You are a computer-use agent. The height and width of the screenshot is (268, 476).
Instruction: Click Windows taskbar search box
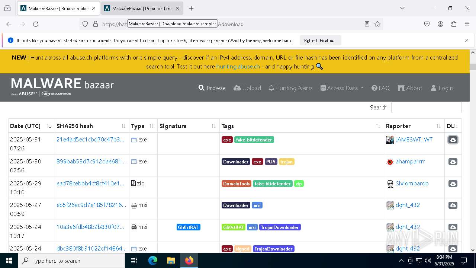[71, 261]
